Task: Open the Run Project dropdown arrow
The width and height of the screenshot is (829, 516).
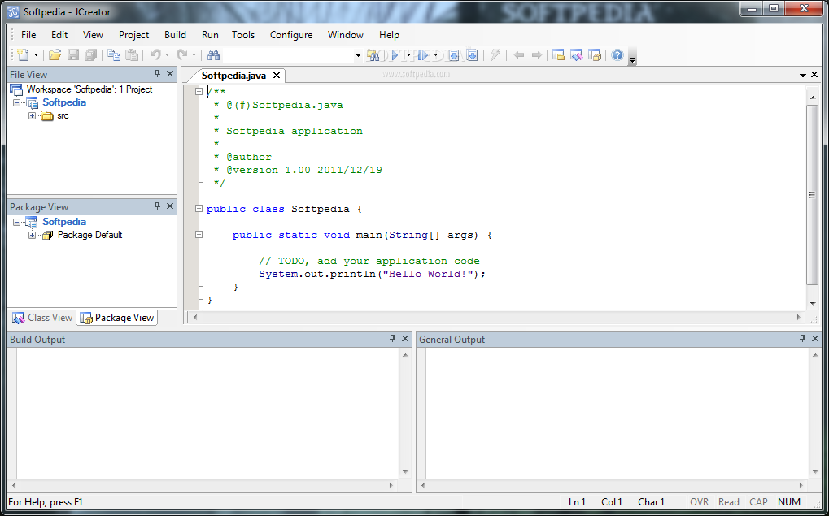Action: (408, 55)
